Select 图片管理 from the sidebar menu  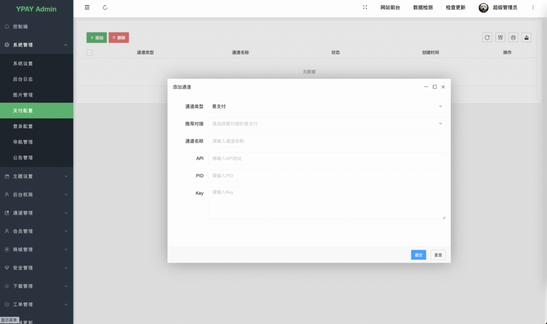click(23, 95)
